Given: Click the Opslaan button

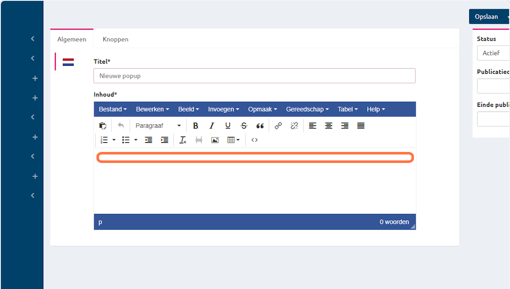Looking at the screenshot, I should pyautogui.click(x=486, y=17).
